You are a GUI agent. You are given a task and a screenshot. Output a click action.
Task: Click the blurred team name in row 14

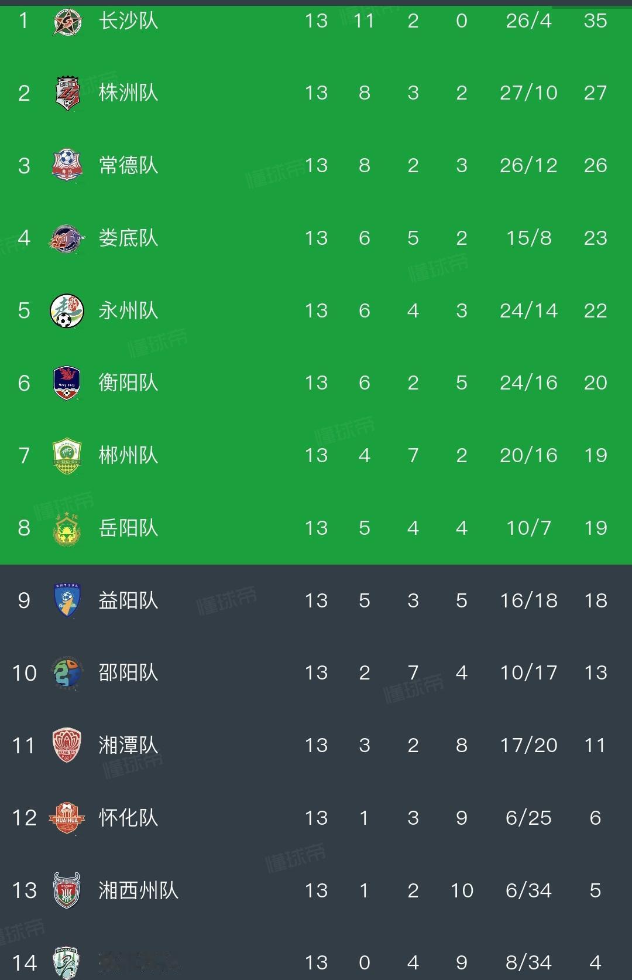pos(138,962)
